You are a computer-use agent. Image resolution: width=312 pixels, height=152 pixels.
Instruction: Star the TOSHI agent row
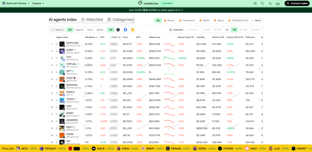click(57, 100)
